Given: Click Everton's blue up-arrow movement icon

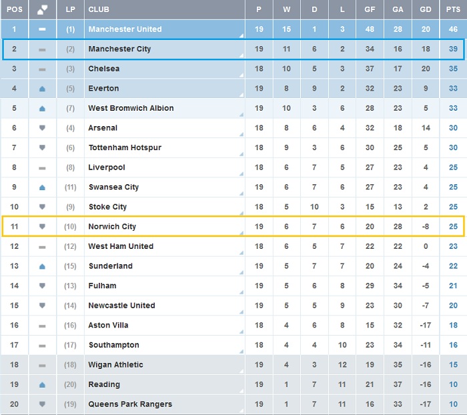Looking at the screenshot, I should (x=42, y=89).
